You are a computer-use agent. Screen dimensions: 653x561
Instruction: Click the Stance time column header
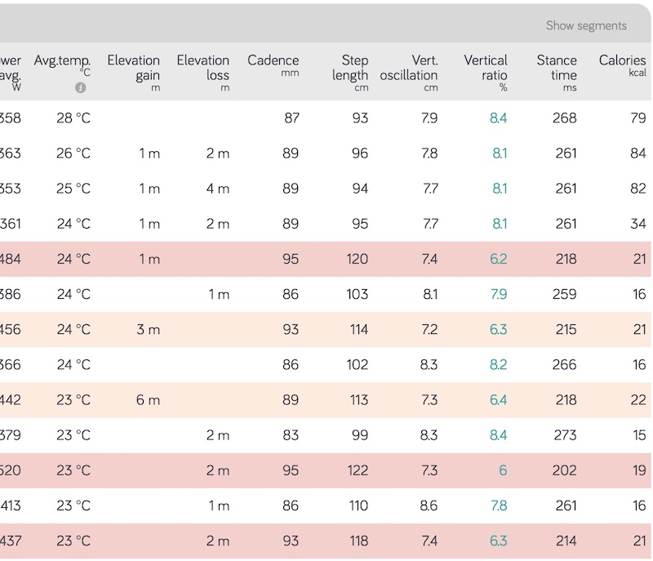(557, 68)
